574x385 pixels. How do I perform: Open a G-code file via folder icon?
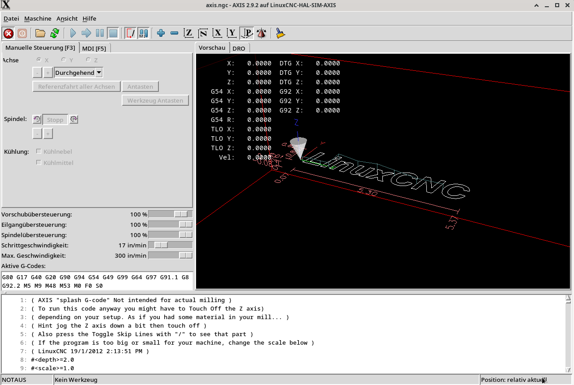tap(40, 33)
